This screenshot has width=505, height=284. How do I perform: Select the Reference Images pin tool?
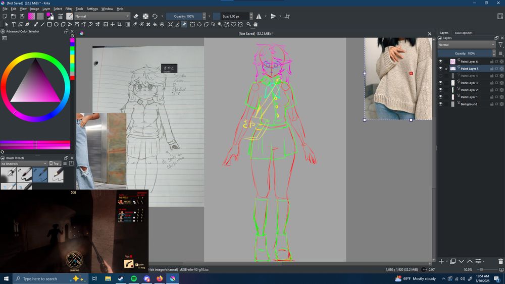tap(184, 24)
